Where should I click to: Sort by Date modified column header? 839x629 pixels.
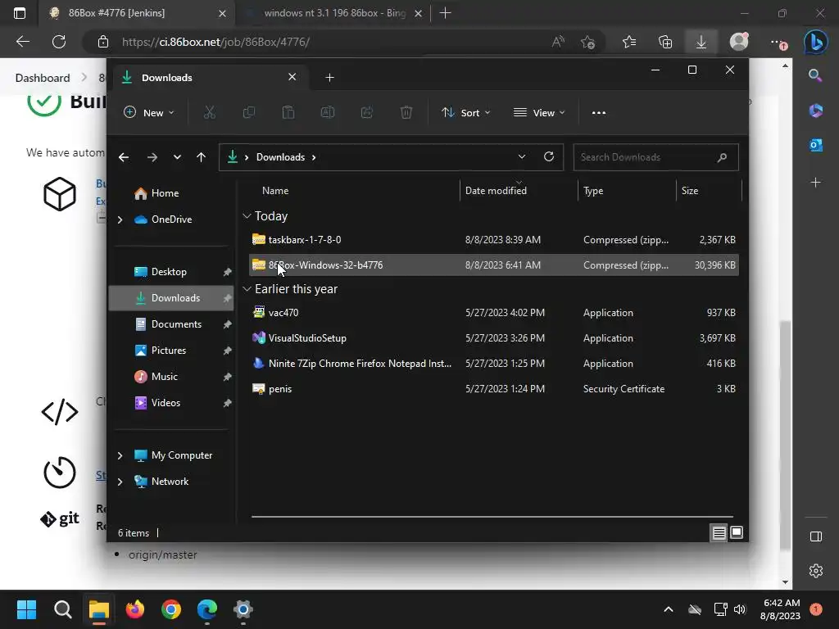[x=496, y=190]
